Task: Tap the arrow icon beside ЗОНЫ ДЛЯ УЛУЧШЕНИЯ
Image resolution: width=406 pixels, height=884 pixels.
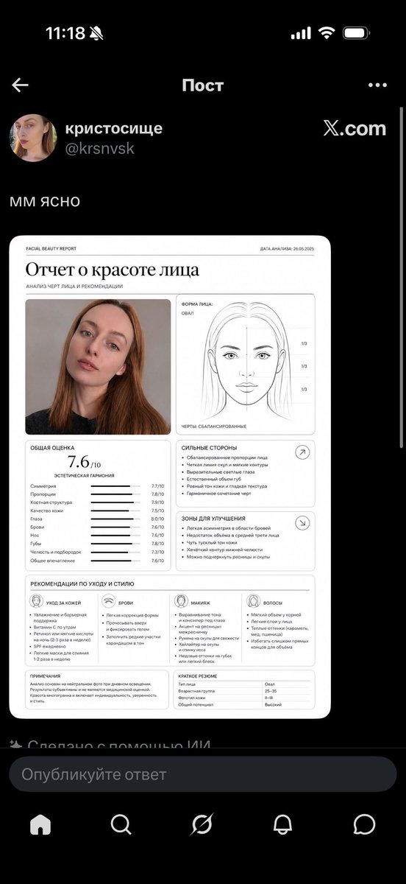Action: pyautogui.click(x=302, y=523)
